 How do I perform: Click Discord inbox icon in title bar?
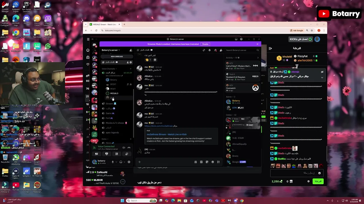[x=236, y=39]
